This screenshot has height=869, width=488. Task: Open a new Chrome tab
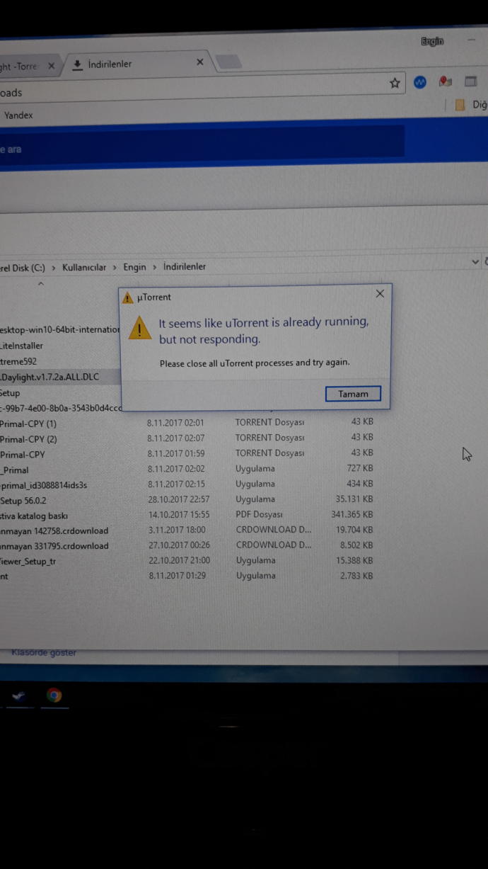pyautogui.click(x=228, y=62)
